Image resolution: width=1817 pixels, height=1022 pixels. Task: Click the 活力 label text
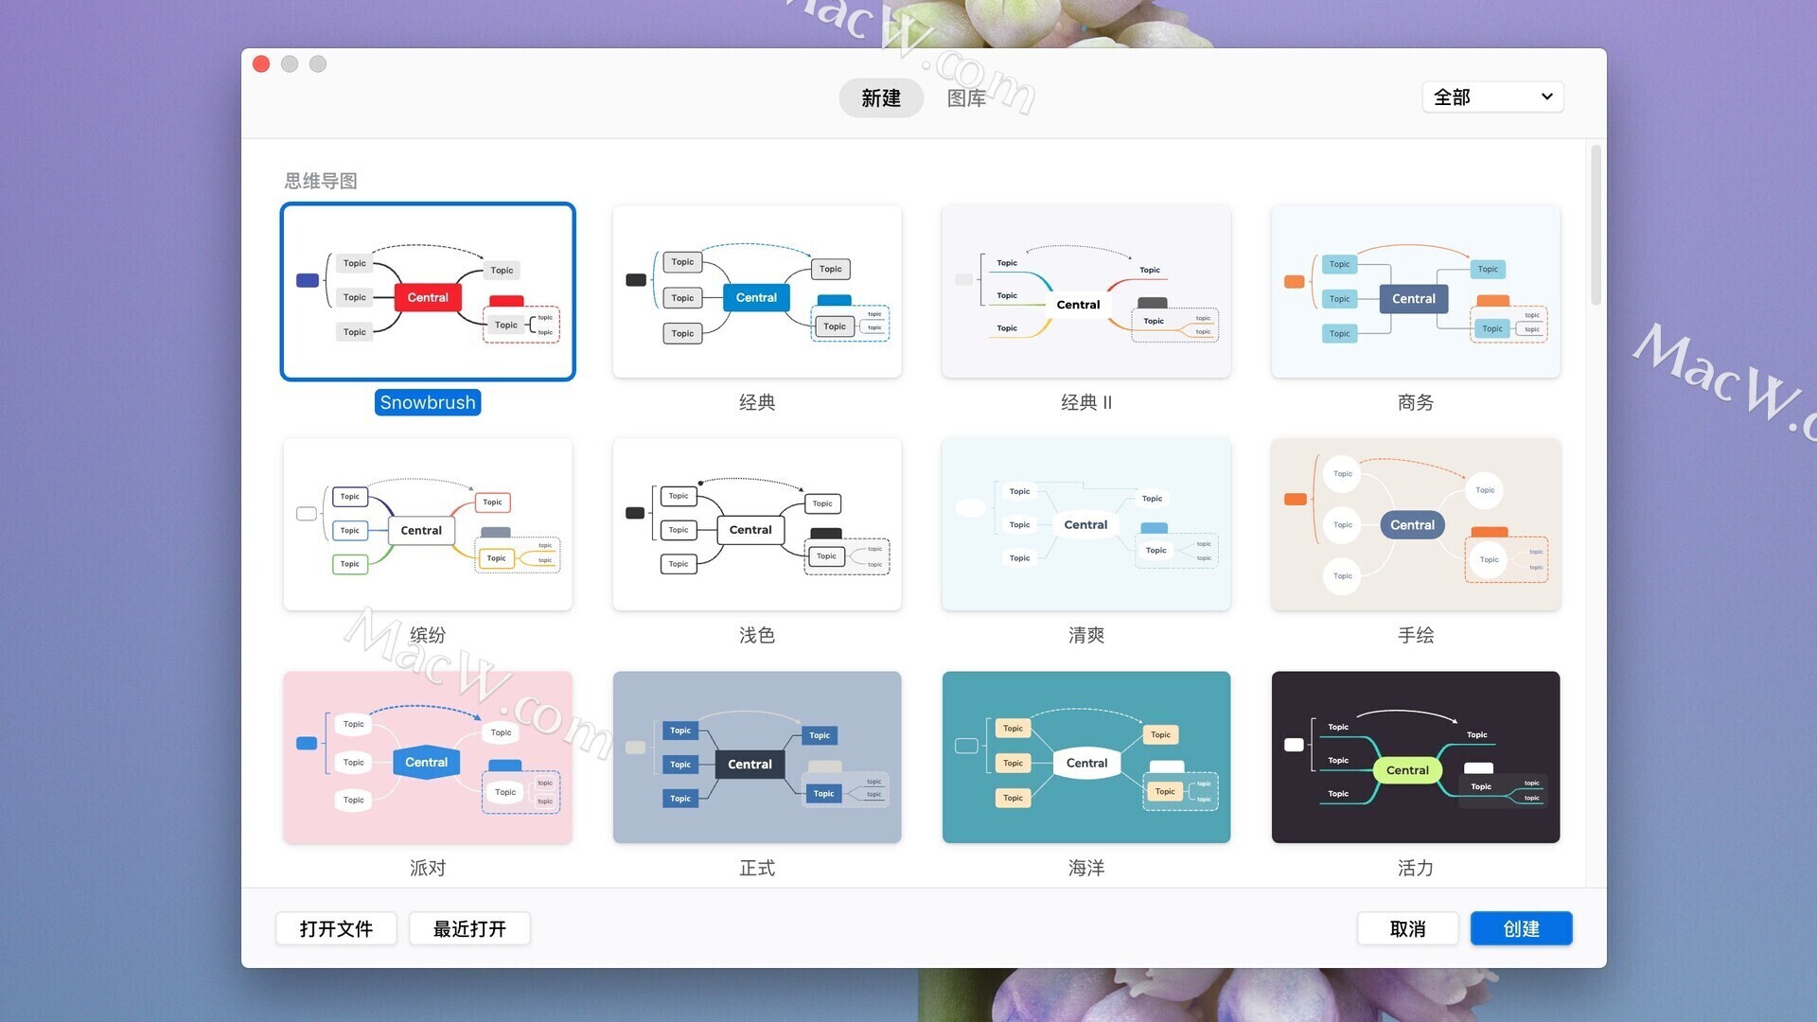(1416, 868)
